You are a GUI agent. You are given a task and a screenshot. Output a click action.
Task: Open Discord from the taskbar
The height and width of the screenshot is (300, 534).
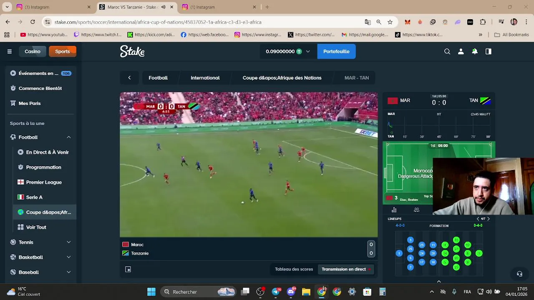[291, 292]
